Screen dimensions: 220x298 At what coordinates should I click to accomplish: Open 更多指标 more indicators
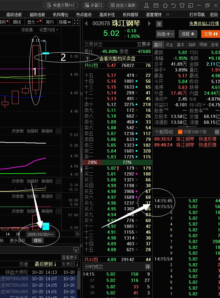(17, 240)
